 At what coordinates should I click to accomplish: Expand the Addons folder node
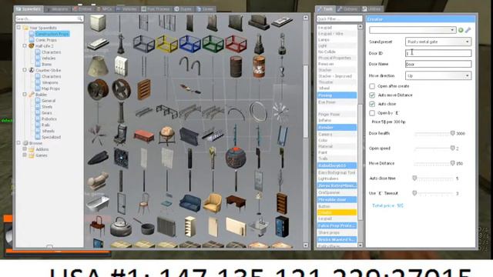(x=25, y=149)
